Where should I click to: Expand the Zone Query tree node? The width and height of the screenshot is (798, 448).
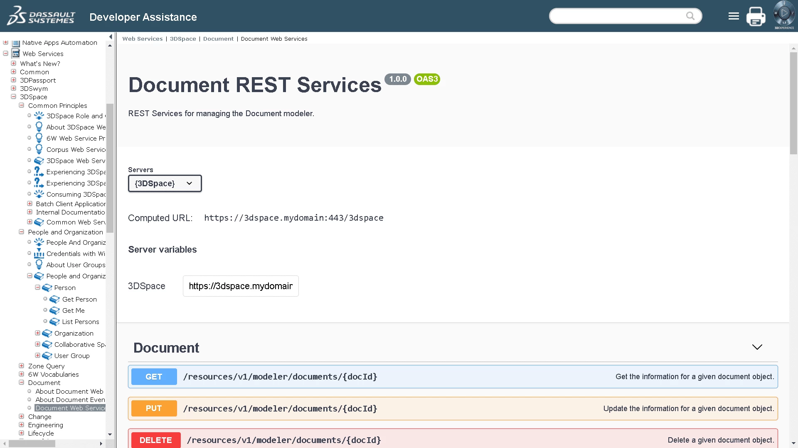point(22,366)
